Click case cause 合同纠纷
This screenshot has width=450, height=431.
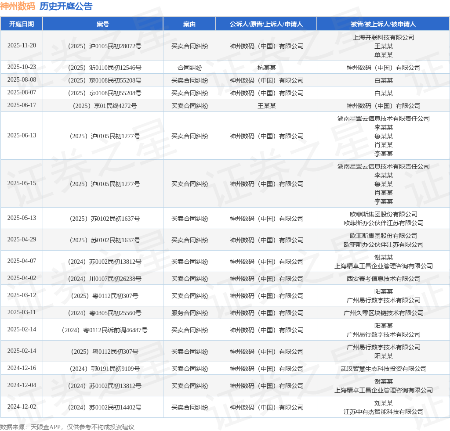(x=190, y=68)
